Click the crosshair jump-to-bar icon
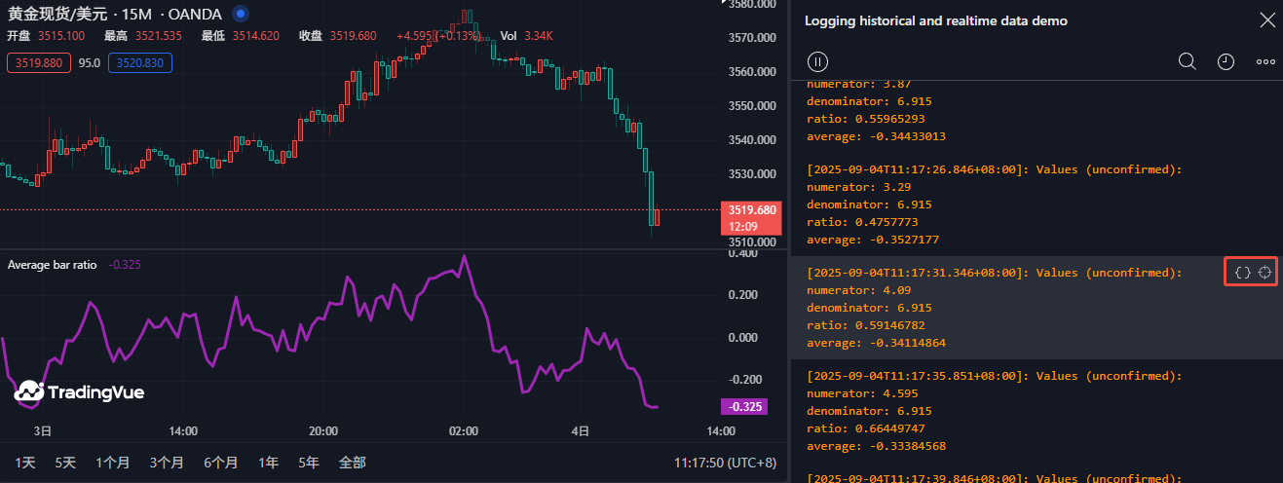1283x483 pixels. (x=1264, y=273)
